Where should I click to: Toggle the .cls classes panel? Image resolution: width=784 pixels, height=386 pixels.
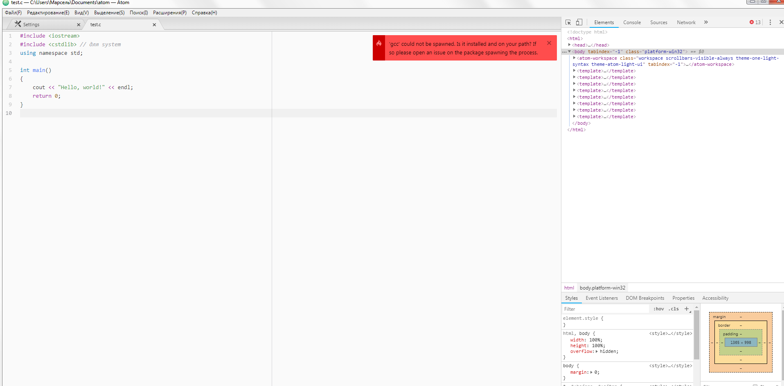[674, 309]
